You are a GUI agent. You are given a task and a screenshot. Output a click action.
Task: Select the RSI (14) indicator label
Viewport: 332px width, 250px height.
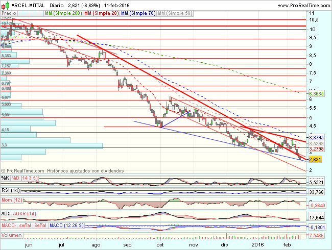pos(11,190)
